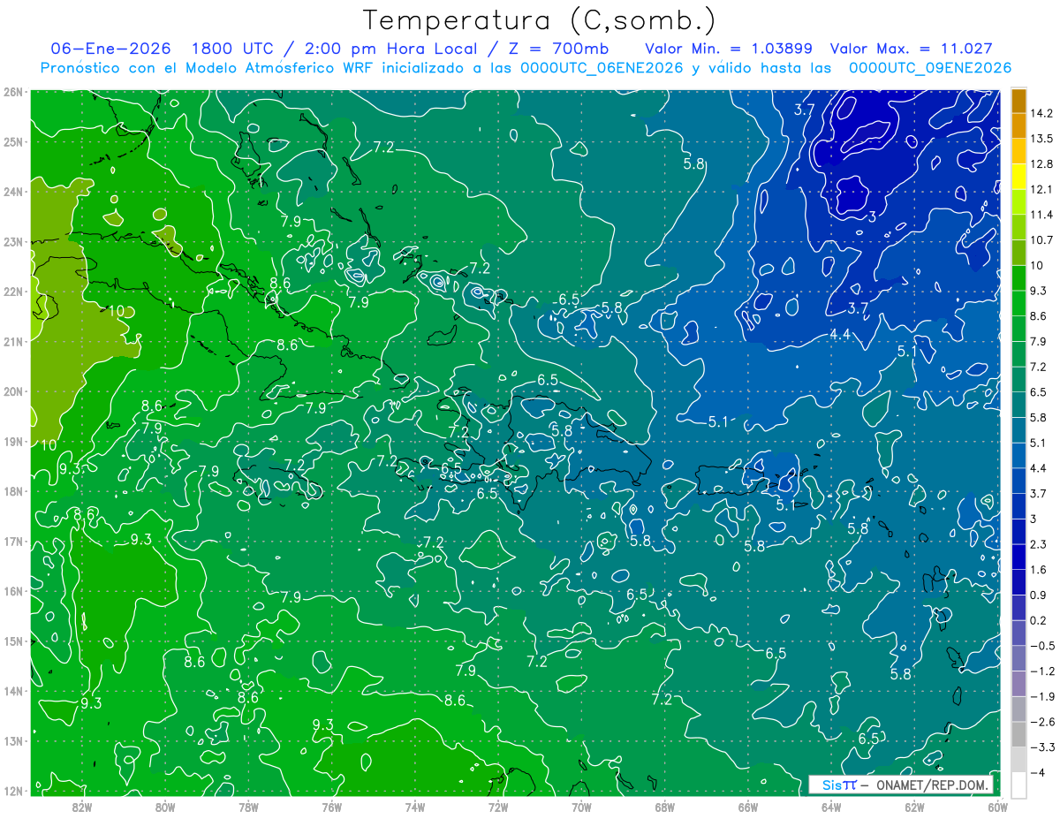
Task: Click the legend value '-4'
Action: [x=1037, y=773]
